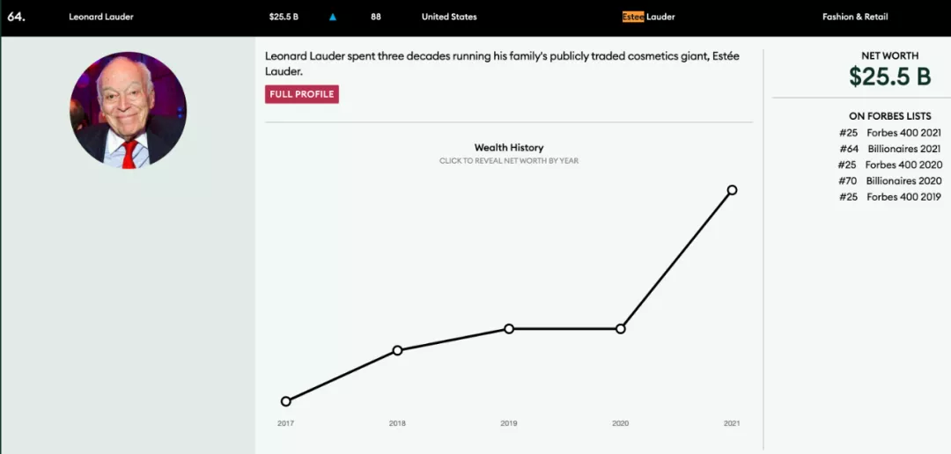Click the highlighted Estee source text
951x454 pixels.
click(x=633, y=17)
